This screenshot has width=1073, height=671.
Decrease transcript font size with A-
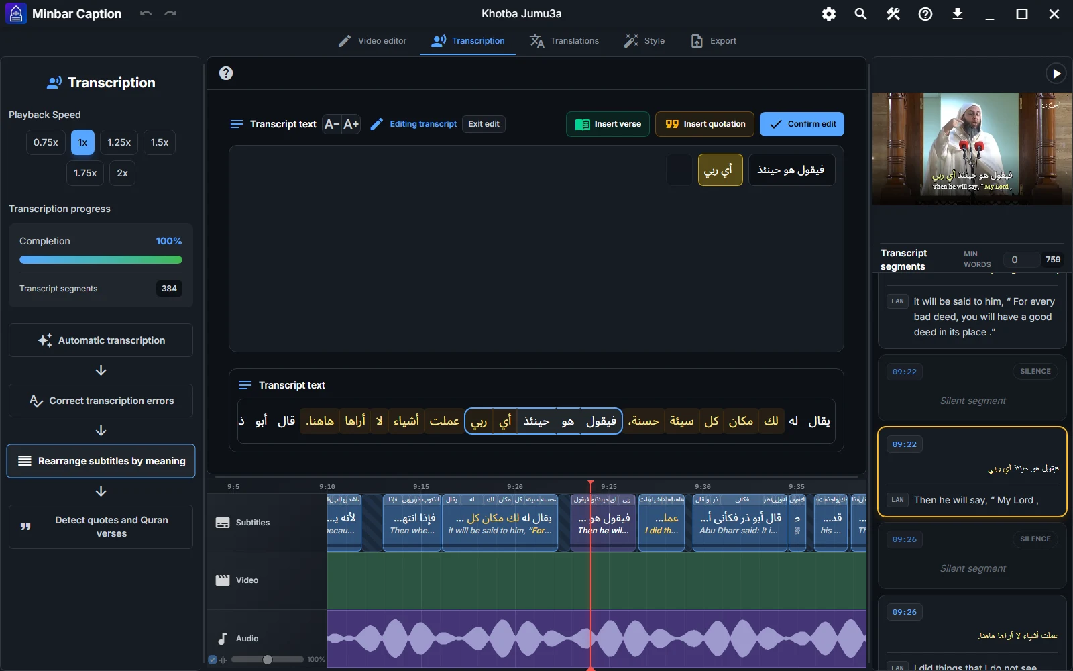coord(332,124)
